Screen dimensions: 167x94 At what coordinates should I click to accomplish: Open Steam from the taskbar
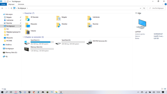[20, 92]
